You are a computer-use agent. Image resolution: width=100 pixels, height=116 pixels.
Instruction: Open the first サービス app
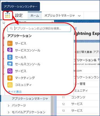point(21,43)
